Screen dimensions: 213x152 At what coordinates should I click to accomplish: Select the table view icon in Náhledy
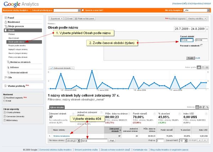point(197,107)
